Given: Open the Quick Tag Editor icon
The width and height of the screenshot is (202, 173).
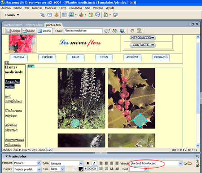Looking at the screenshot, I should pos(198,165).
